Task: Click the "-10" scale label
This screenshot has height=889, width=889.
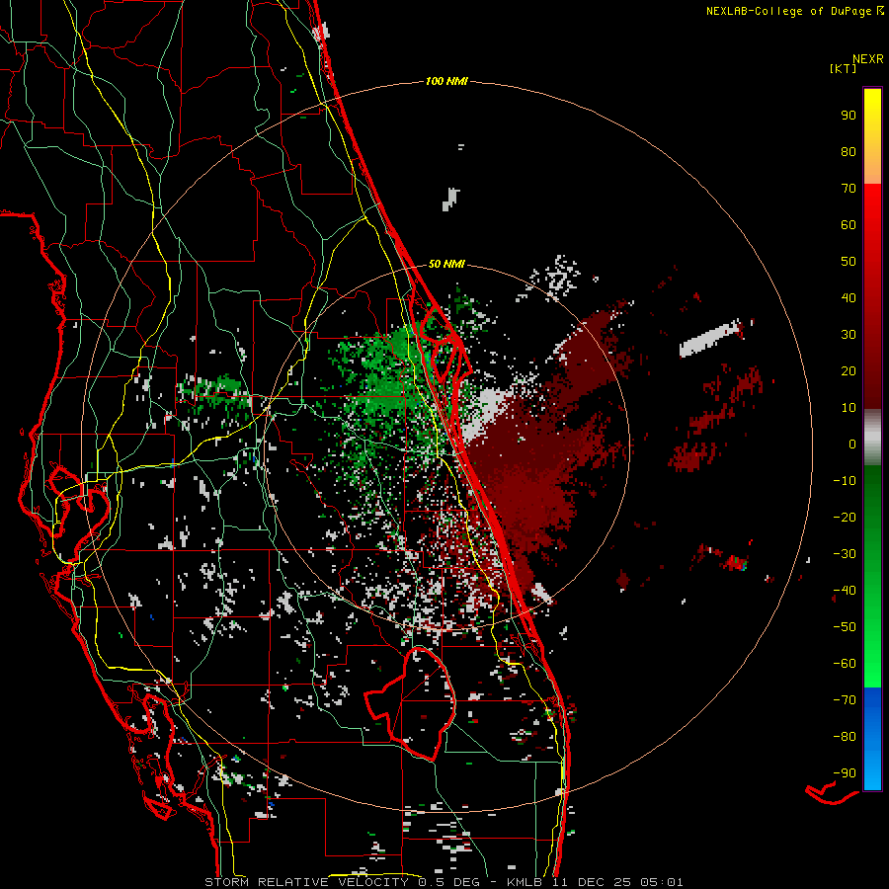Action: coord(845,481)
